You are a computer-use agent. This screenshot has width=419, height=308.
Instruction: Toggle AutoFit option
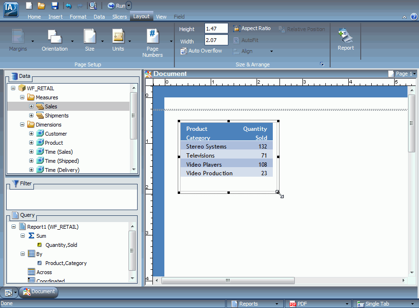coord(246,40)
